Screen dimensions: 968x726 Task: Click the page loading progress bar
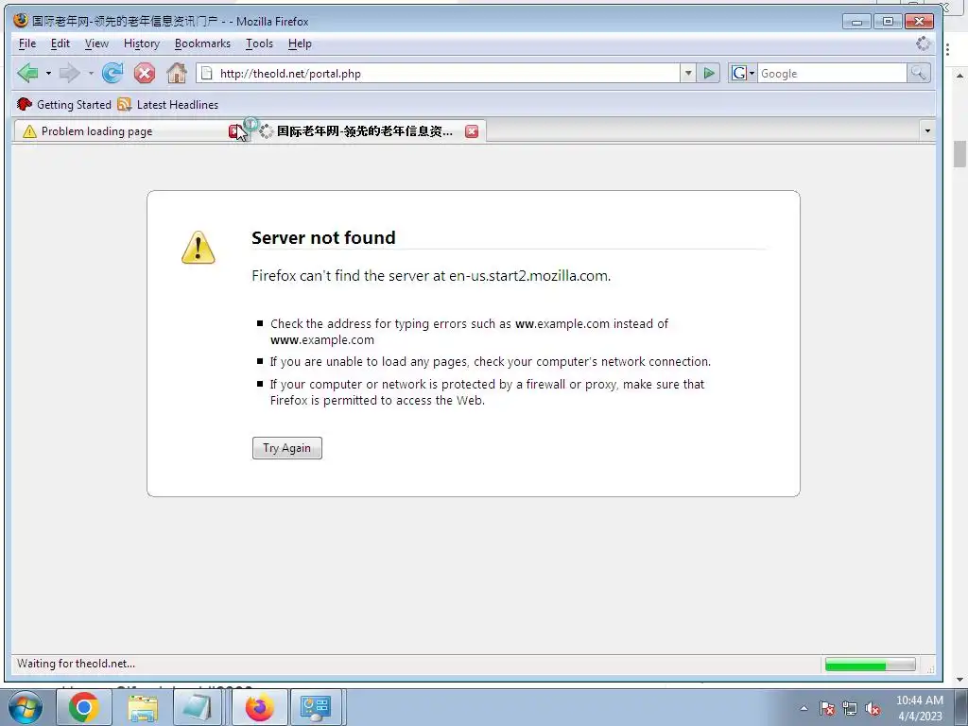870,665
